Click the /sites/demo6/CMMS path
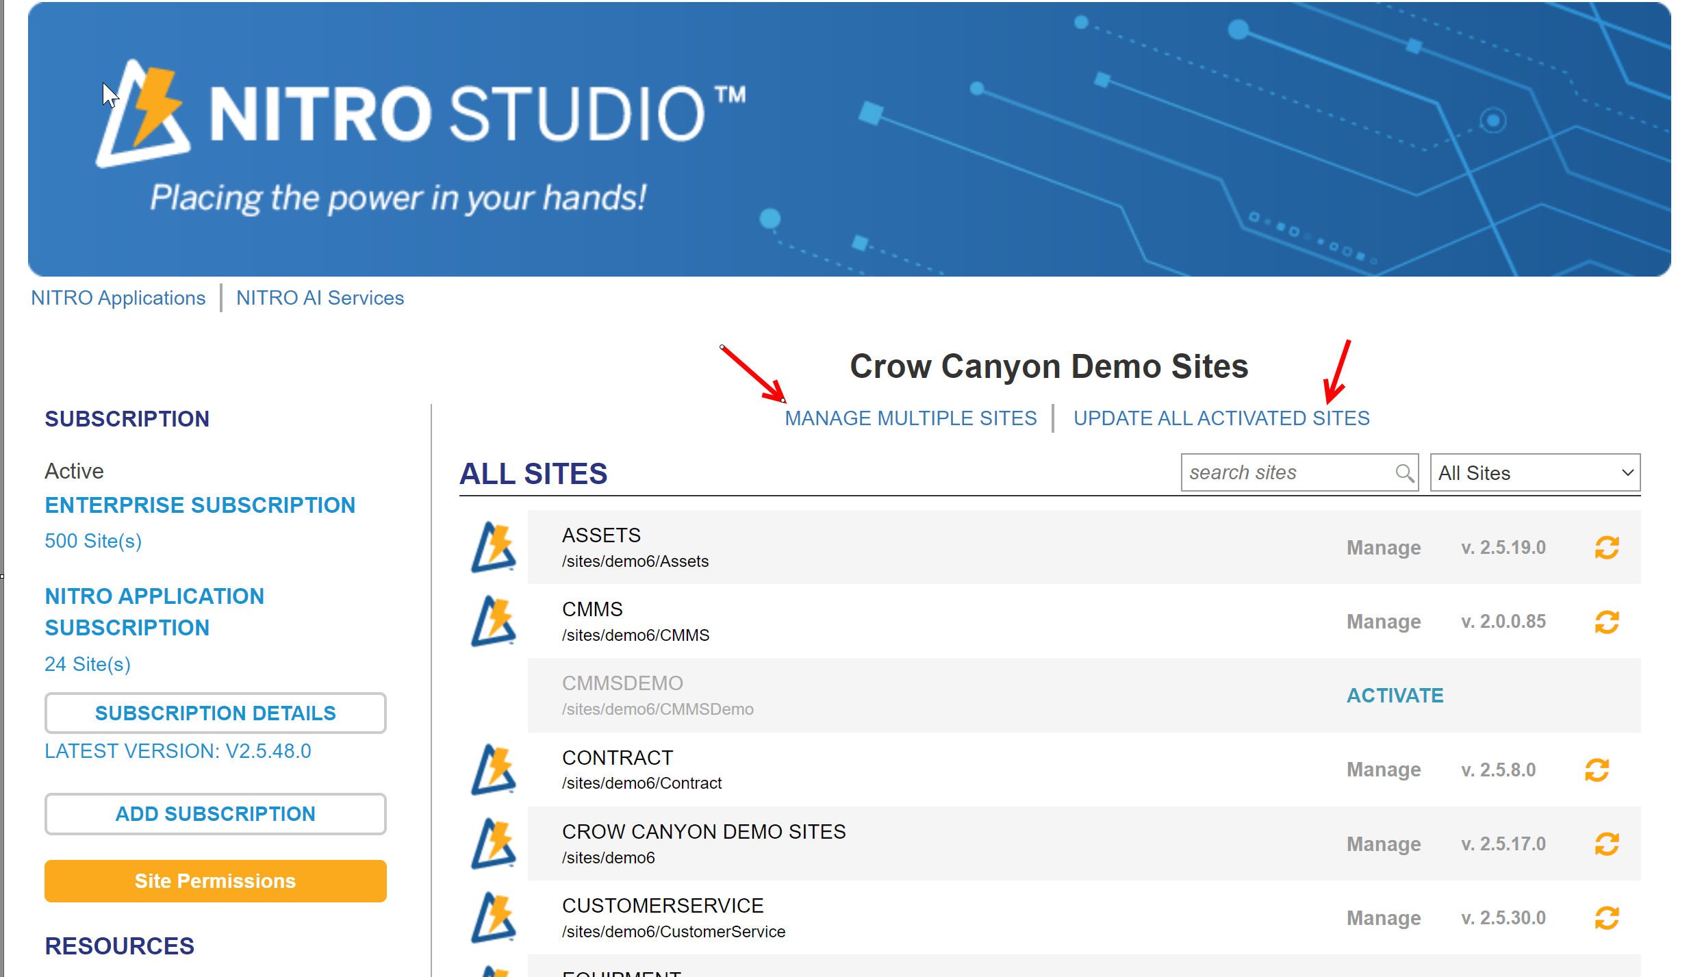Screen dimensions: 1702x977 pos(635,635)
